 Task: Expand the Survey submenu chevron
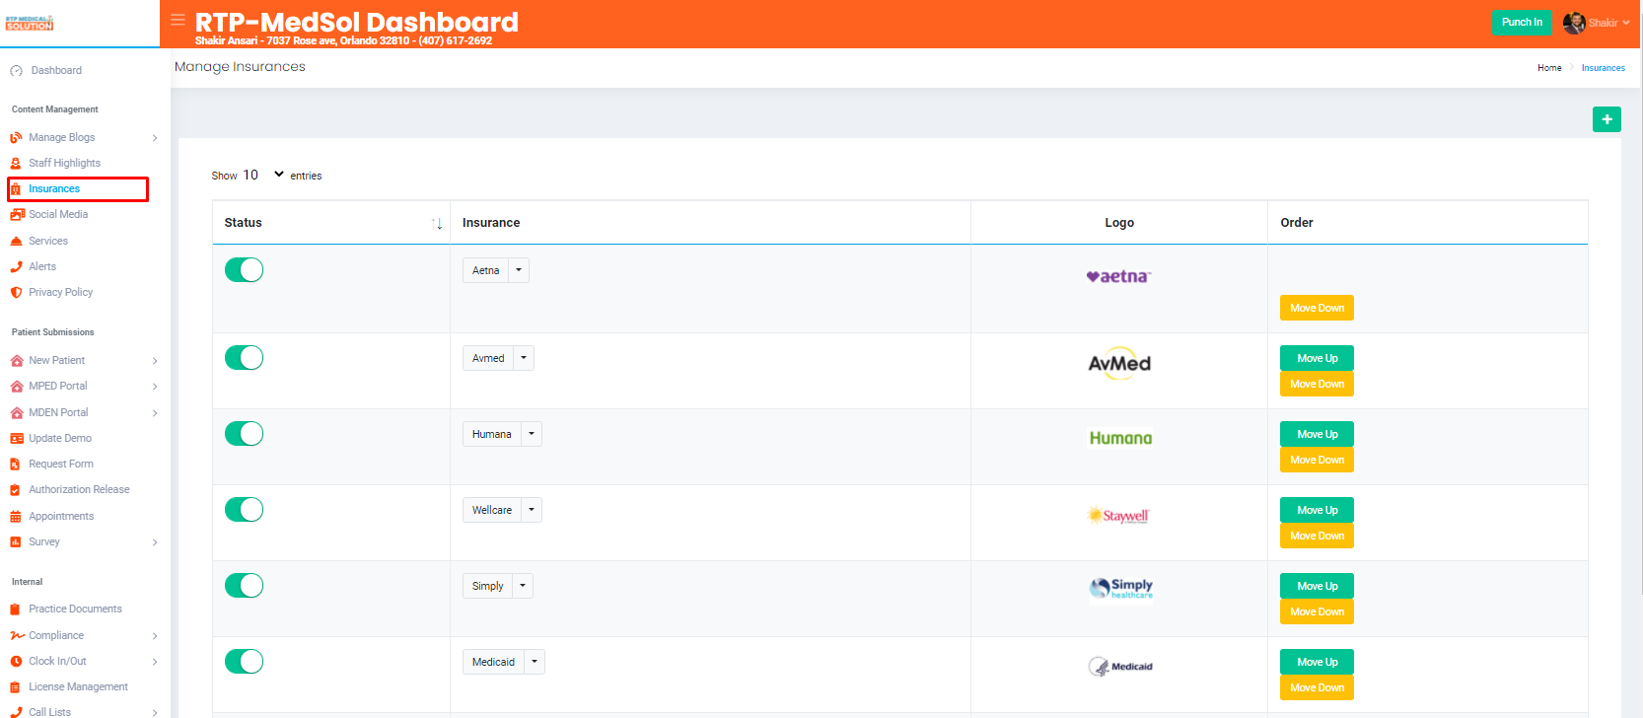(x=155, y=542)
